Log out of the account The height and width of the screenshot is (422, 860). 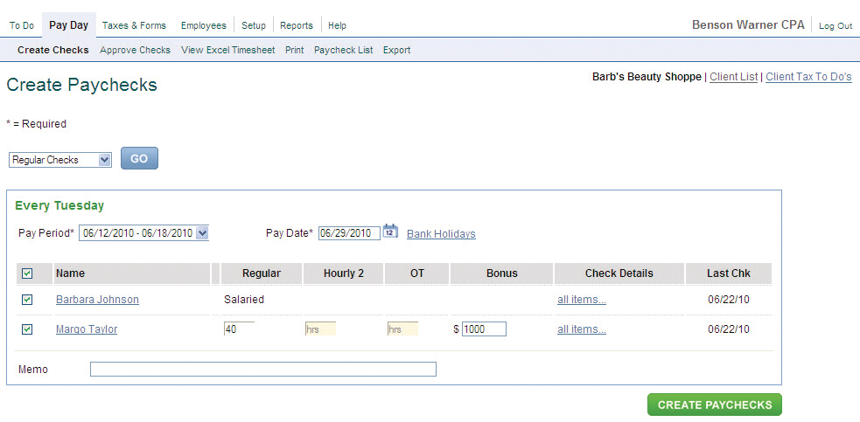(x=835, y=26)
